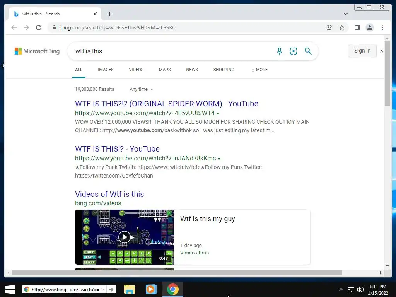Switch to the SHOPPING tab

point(224,70)
